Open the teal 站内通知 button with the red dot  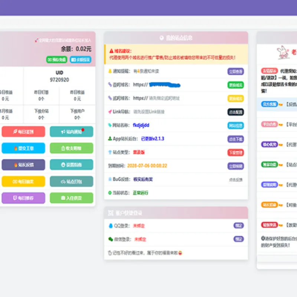point(71,132)
